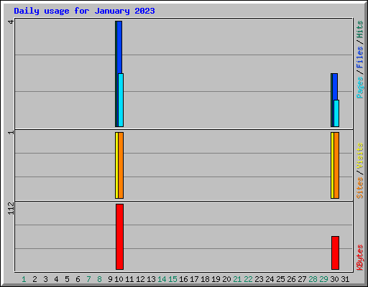This screenshot has height=287, width=368.
Task: Click day label '12' on the x-axis
Action: pos(140,279)
